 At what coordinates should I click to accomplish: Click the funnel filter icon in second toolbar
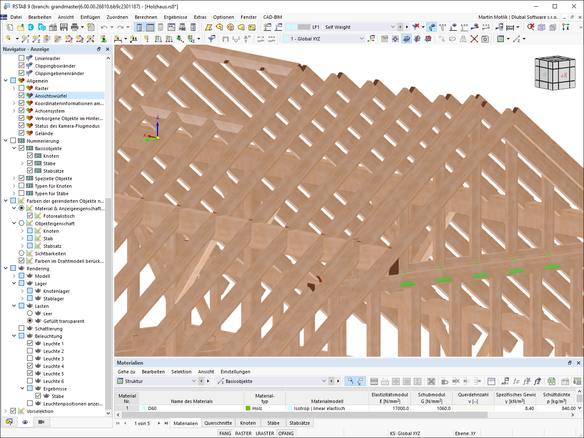212,39
